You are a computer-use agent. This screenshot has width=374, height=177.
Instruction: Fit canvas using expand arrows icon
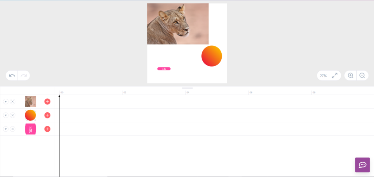[335, 75]
